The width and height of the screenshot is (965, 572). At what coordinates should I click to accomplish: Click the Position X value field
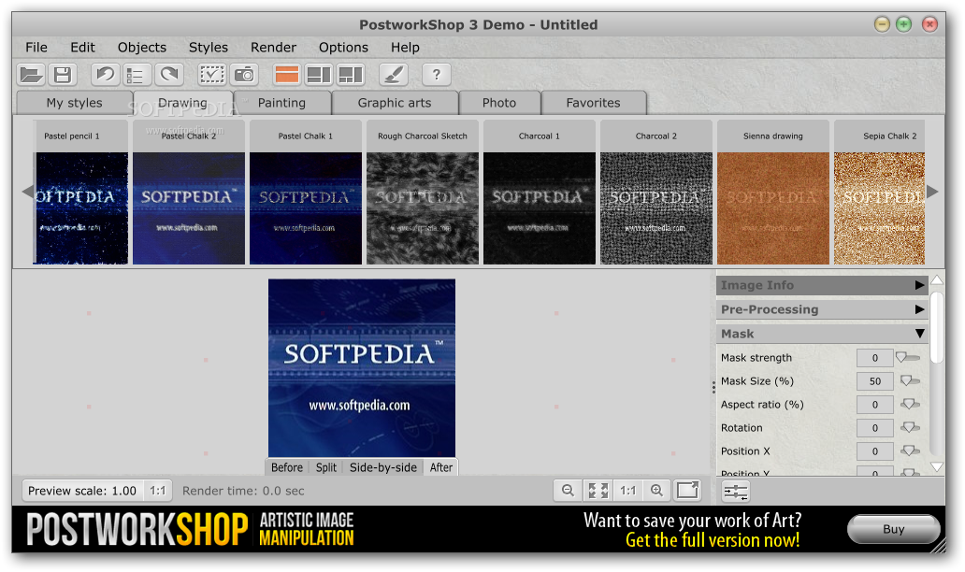click(874, 450)
